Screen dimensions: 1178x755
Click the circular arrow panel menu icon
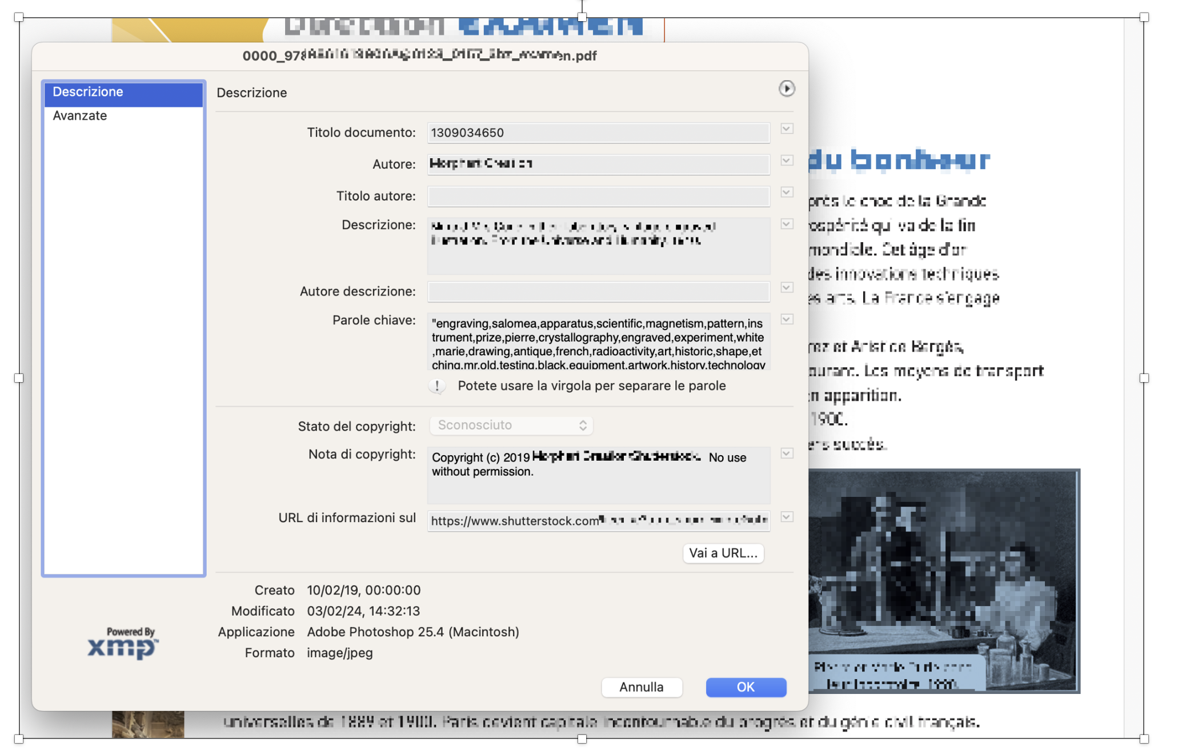point(786,89)
